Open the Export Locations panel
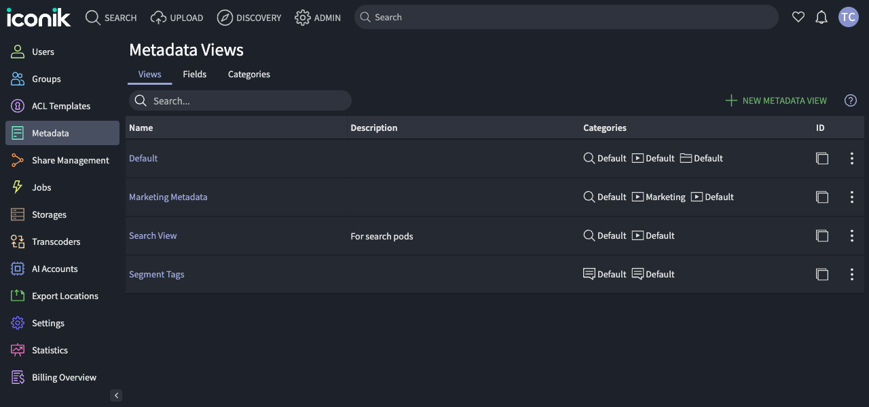 [64, 296]
